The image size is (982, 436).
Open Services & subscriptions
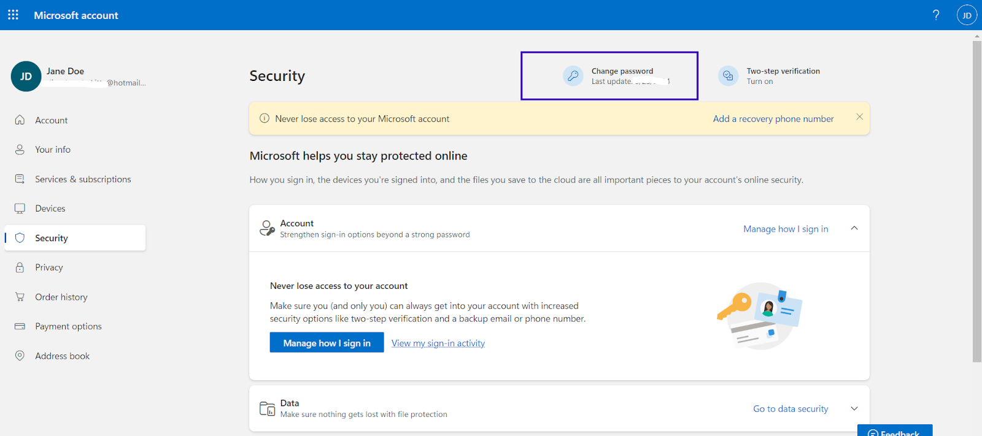point(83,179)
